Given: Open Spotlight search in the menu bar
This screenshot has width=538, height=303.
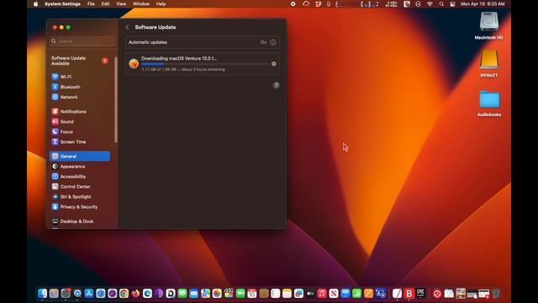Looking at the screenshot, I should tap(441, 4).
